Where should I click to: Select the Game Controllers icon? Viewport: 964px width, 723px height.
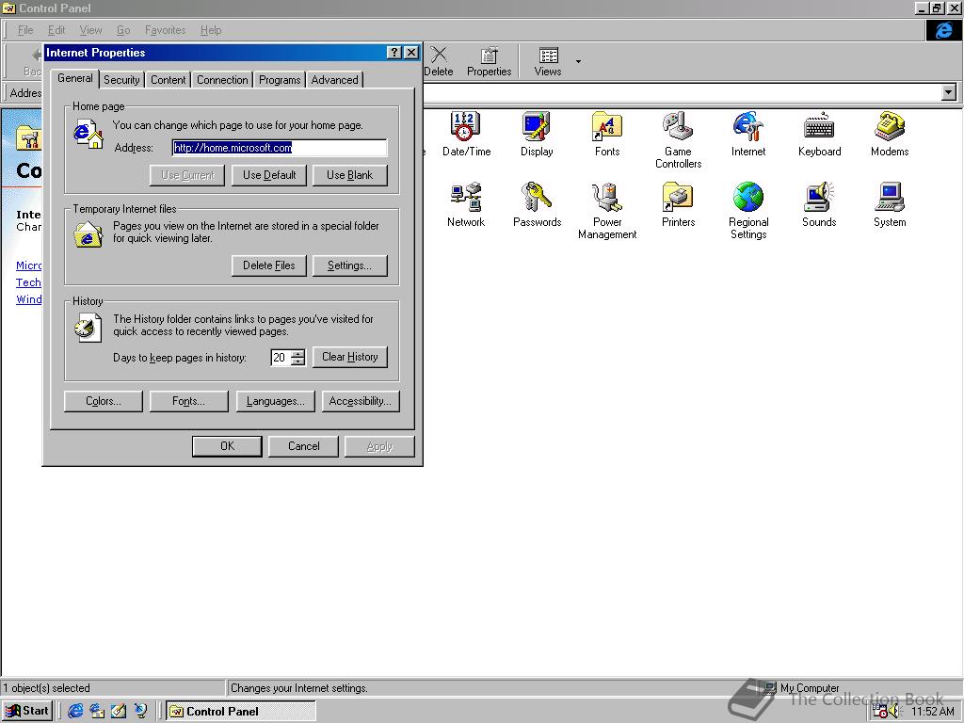[x=678, y=126]
